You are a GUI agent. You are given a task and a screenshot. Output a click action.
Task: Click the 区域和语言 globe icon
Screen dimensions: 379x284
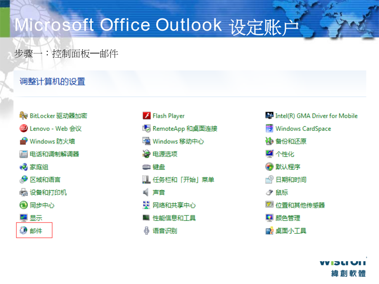(x=24, y=180)
